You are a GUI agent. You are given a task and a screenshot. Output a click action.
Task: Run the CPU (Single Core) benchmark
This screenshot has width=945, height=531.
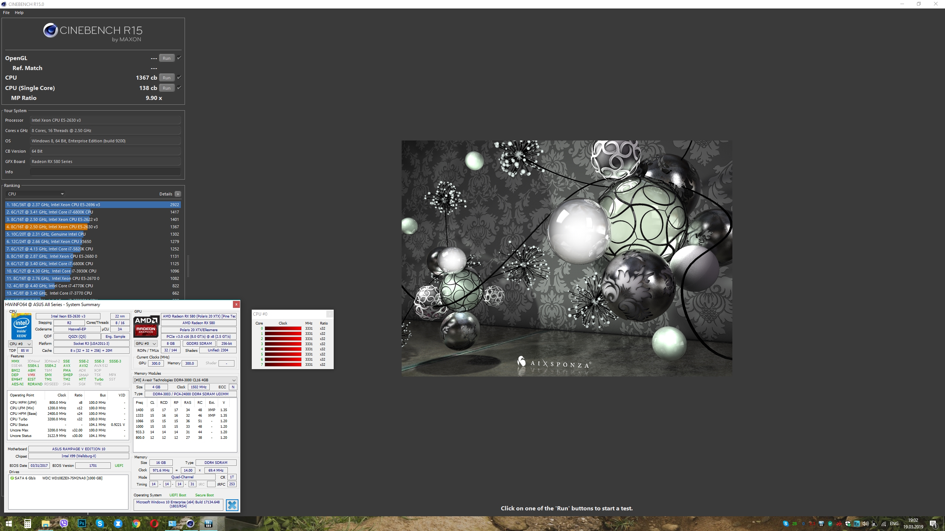pyautogui.click(x=167, y=88)
